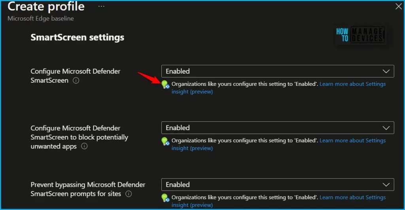The image size is (405, 210).
Task: Open the more options ellipsis next to Create profile
Action: pyautogui.click(x=101, y=6)
